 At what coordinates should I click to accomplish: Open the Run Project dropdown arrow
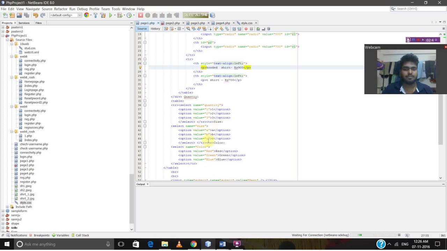click(115, 15)
